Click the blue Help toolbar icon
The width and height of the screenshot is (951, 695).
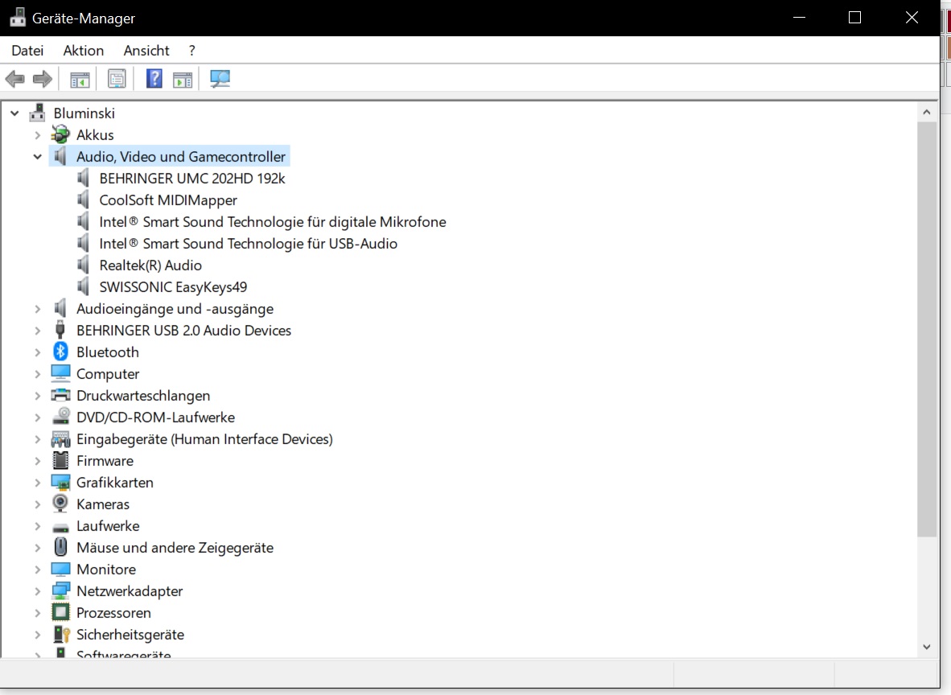click(x=154, y=79)
